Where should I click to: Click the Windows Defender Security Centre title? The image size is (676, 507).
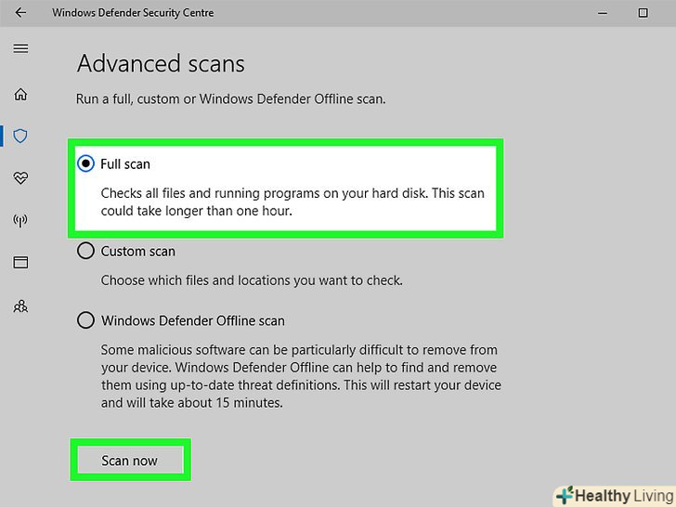pyautogui.click(x=133, y=13)
